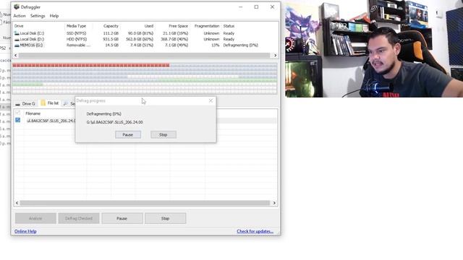Open the Action menu
The image size is (463, 260).
click(20, 16)
